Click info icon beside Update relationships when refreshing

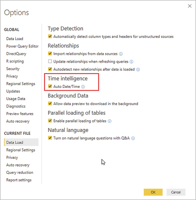click(131, 62)
